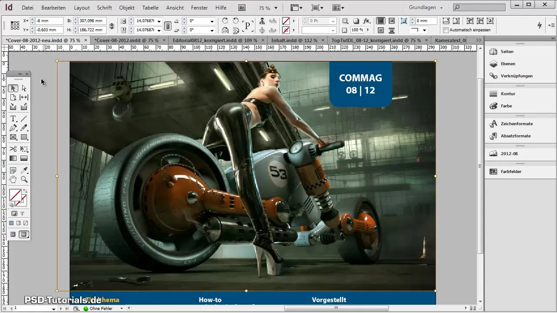Open the Seiten panel
The width and height of the screenshot is (557, 313).
(507, 51)
